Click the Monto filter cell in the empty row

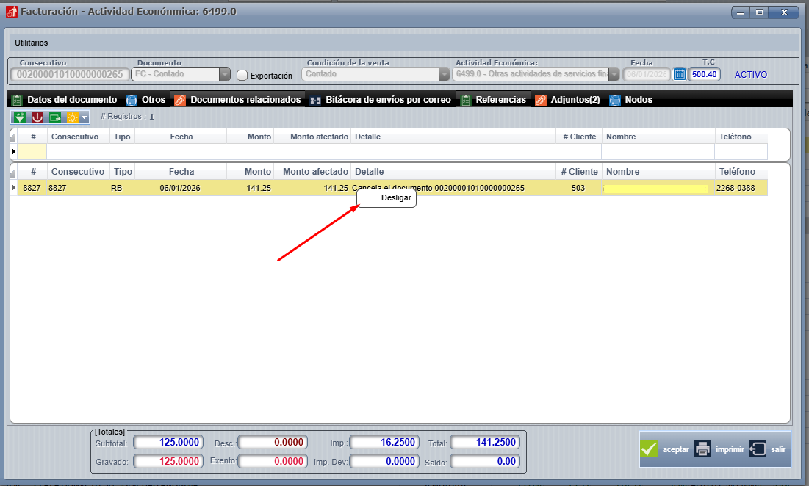click(x=249, y=151)
